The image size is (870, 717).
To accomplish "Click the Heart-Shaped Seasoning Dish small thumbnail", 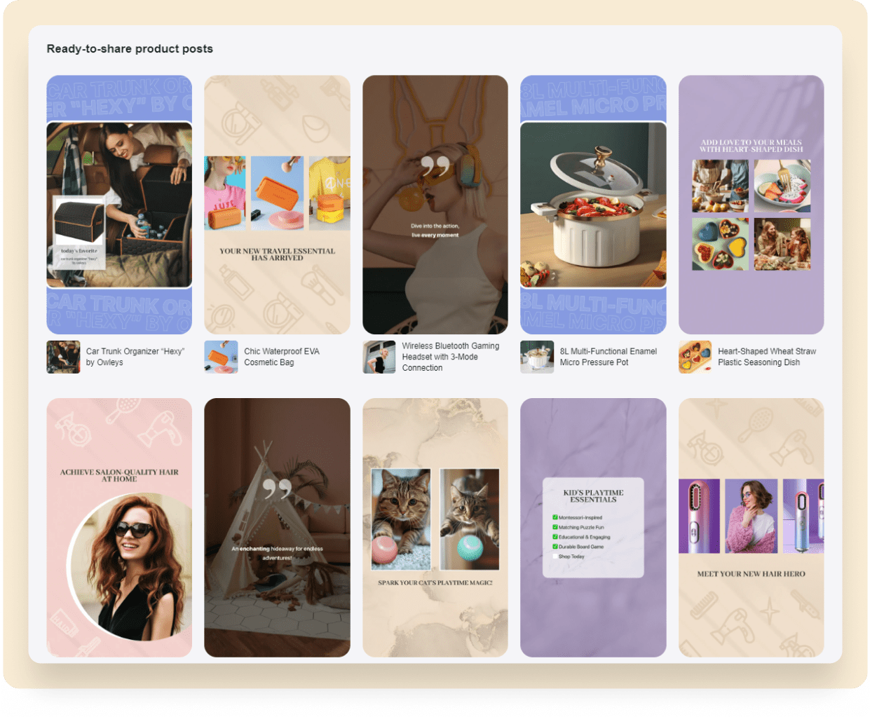I will click(x=695, y=357).
